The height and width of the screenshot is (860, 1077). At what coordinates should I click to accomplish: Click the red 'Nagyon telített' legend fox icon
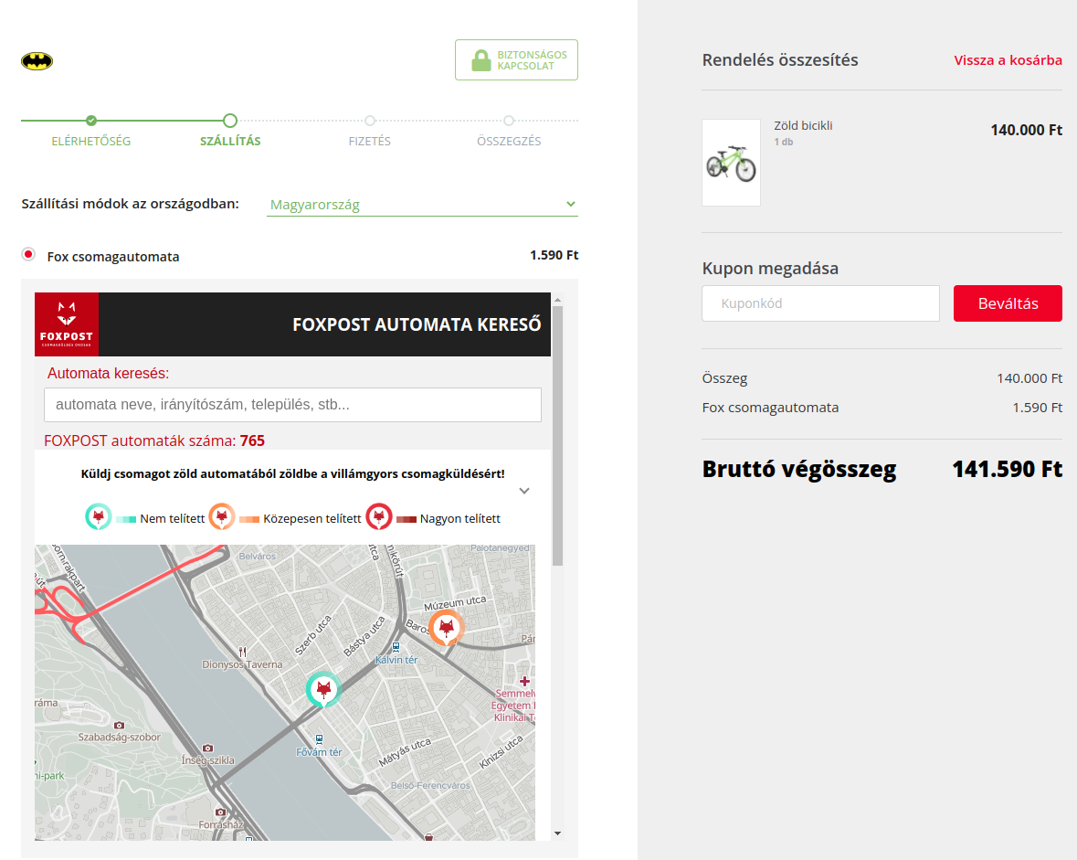pyautogui.click(x=378, y=517)
